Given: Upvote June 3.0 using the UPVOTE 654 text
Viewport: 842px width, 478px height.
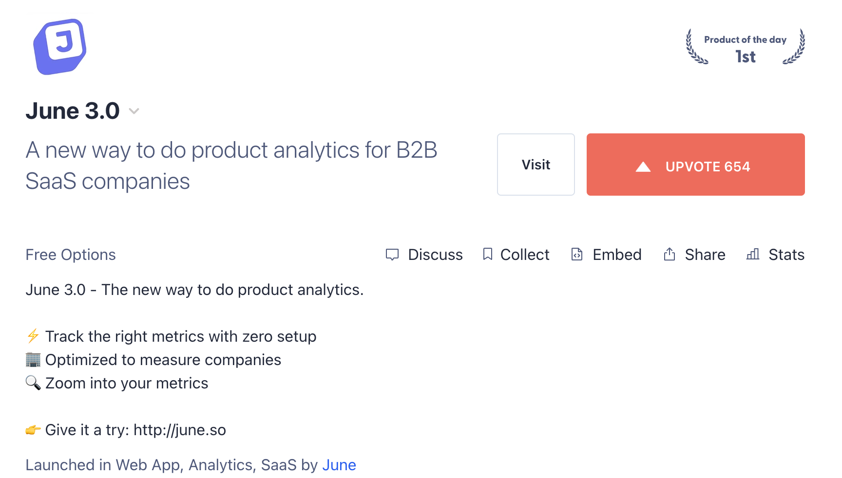Looking at the screenshot, I should pyautogui.click(x=708, y=167).
